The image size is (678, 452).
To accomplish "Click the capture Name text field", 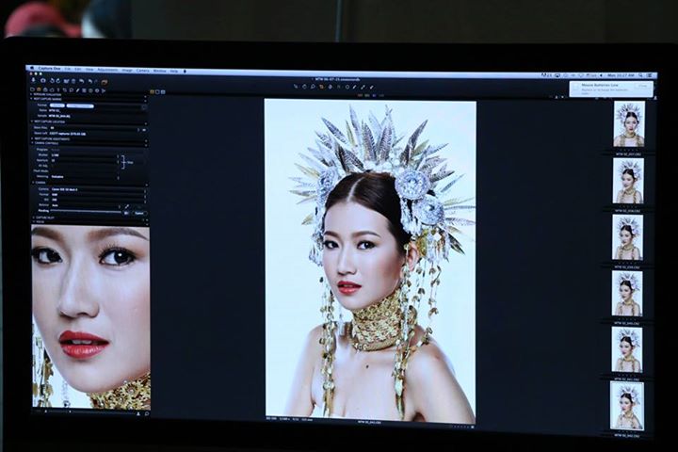I will point(96,111).
